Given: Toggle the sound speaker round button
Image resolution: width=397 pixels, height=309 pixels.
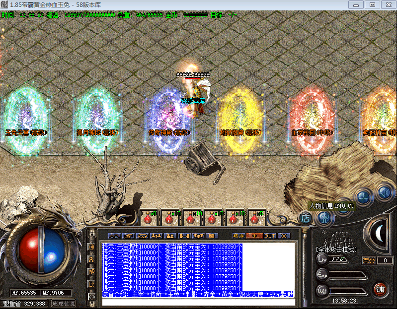Looking at the screenshot, I should click(385, 193).
